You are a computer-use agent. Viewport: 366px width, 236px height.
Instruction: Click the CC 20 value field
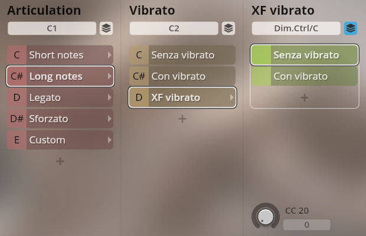[306, 225]
